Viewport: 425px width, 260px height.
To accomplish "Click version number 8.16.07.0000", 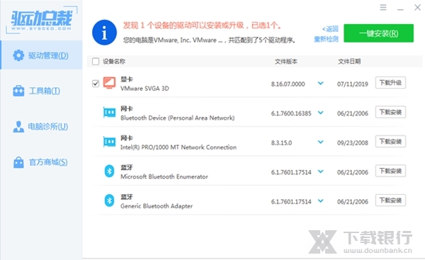I will click(288, 84).
